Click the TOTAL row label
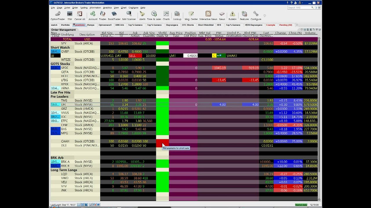Screen dimensions: 371x208 click(67, 39)
